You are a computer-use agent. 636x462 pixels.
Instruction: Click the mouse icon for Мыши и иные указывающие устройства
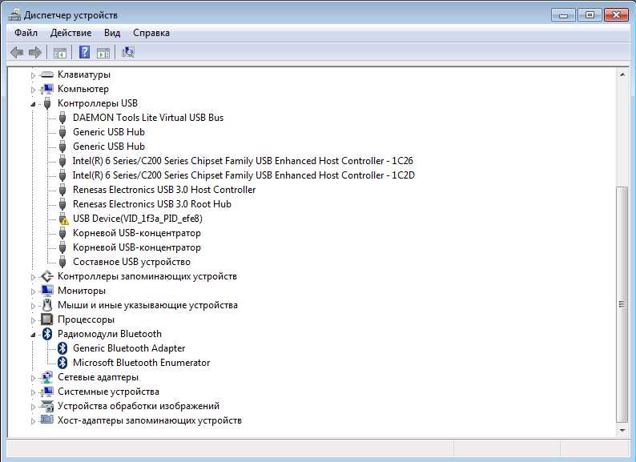pyautogui.click(x=47, y=305)
